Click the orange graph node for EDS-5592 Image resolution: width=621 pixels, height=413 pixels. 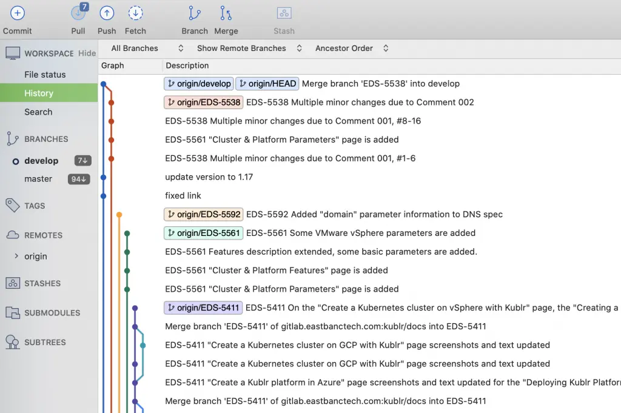point(119,215)
